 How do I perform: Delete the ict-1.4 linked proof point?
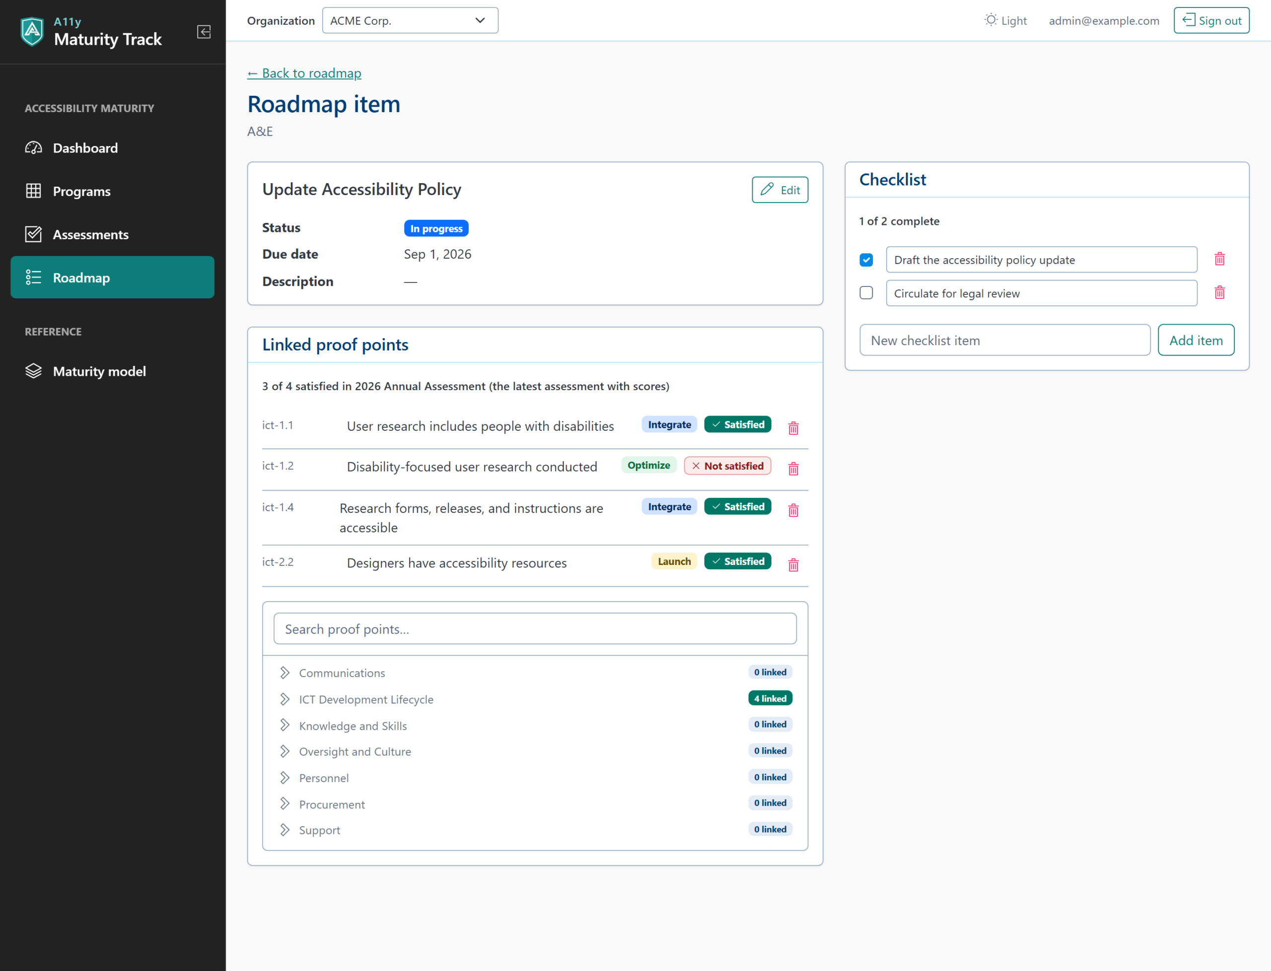pos(793,510)
